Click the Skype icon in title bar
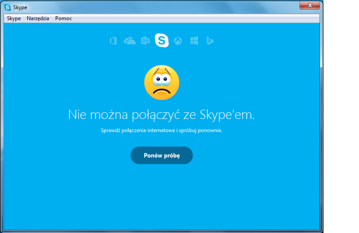This screenshot has width=359, height=233. (x=7, y=7)
